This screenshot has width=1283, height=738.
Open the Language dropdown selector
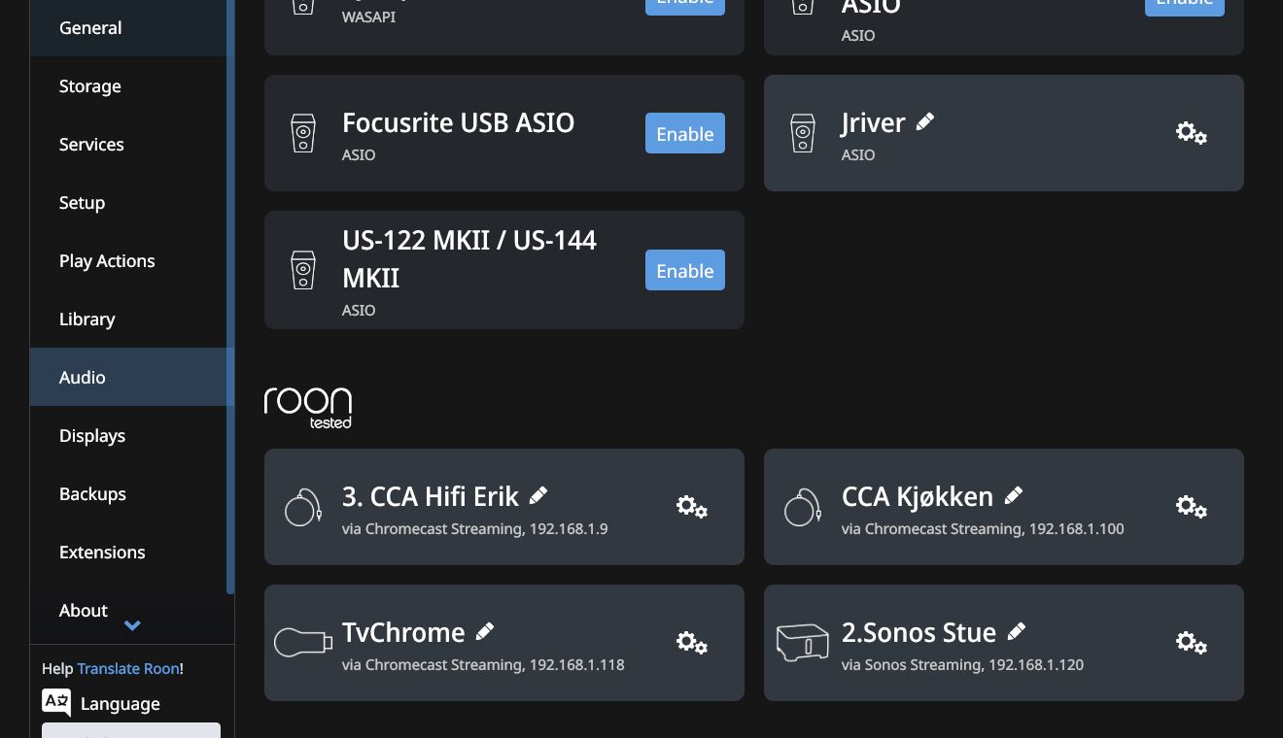click(x=130, y=729)
